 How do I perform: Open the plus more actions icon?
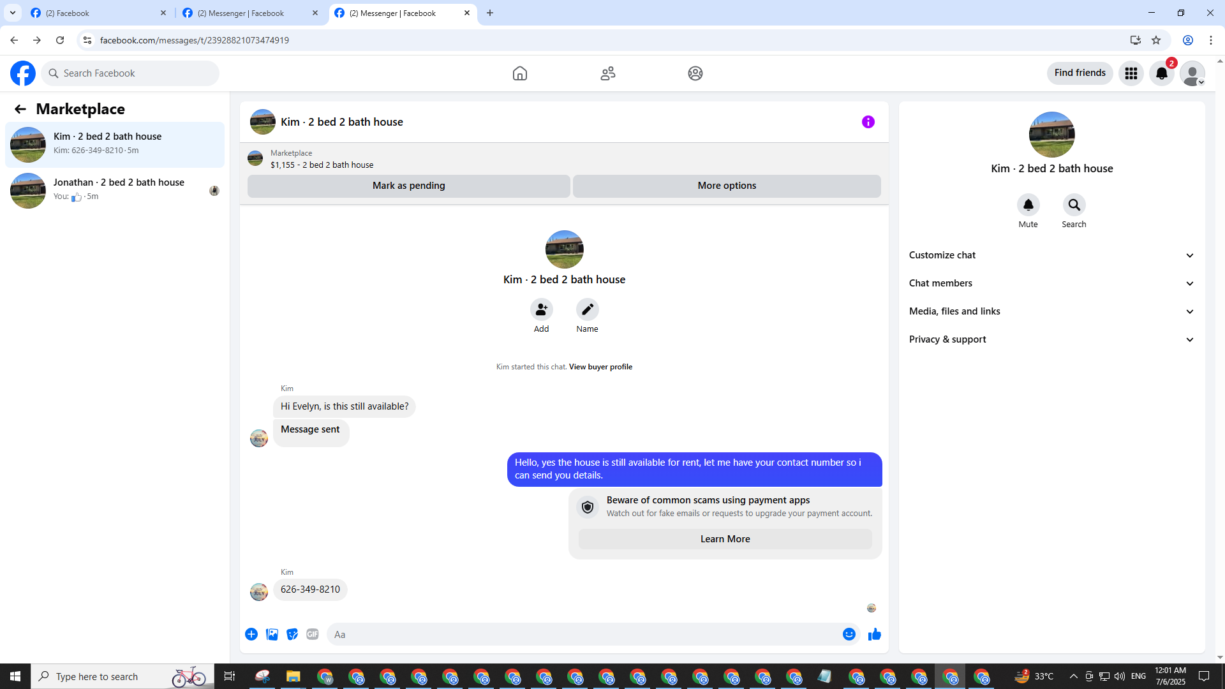[251, 634]
